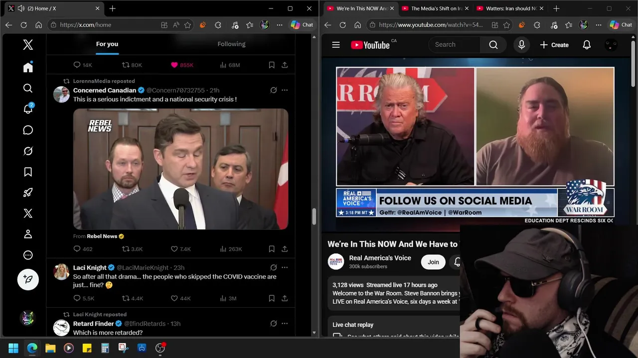Reply to Laci Knight post (5.5K)

83,298
